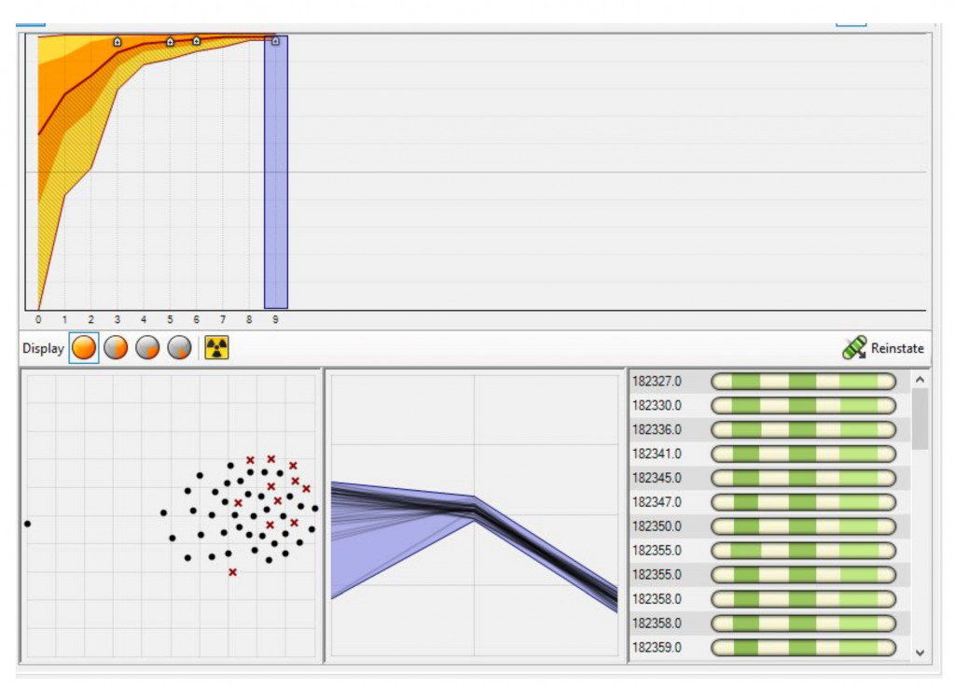Click the generation 6 marker icon

tap(196, 41)
